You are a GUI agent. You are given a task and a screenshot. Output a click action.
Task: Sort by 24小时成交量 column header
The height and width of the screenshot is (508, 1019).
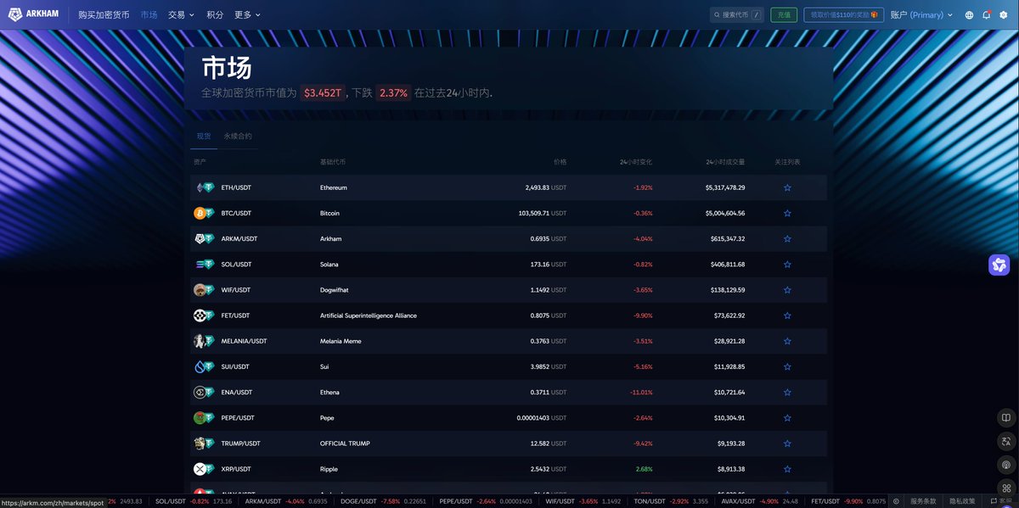tap(725, 162)
